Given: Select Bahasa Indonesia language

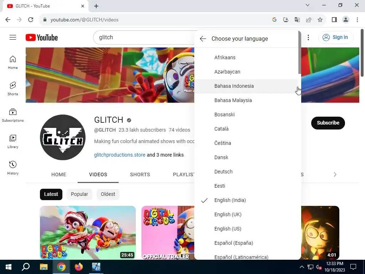Looking at the screenshot, I should pos(246,86).
